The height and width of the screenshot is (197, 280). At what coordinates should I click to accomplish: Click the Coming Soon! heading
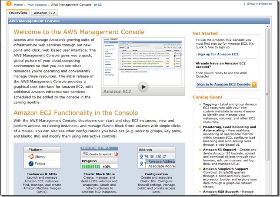tap(207, 97)
